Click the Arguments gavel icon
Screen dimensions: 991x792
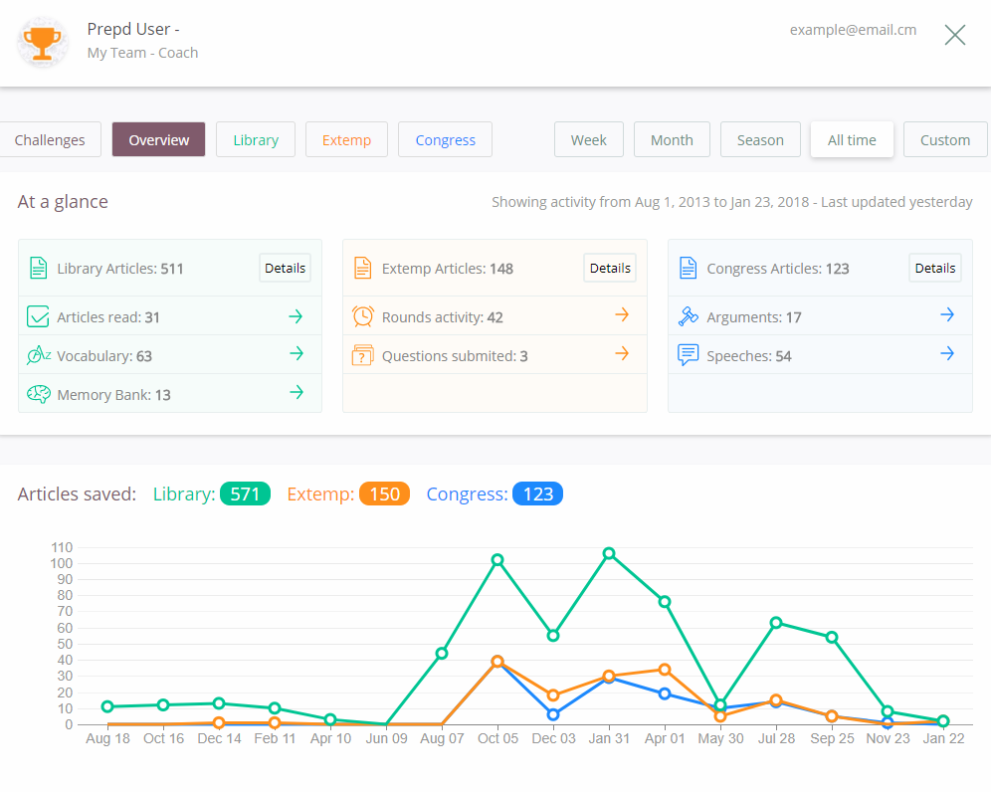click(688, 316)
